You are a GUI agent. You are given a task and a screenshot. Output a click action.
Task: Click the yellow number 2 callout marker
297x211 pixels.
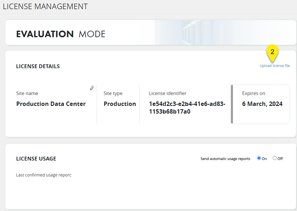click(272, 51)
